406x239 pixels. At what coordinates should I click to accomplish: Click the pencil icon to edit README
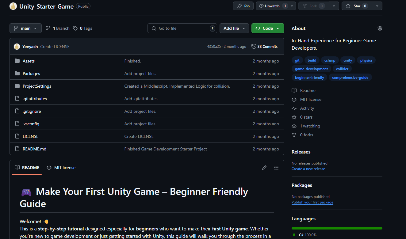[264, 168]
